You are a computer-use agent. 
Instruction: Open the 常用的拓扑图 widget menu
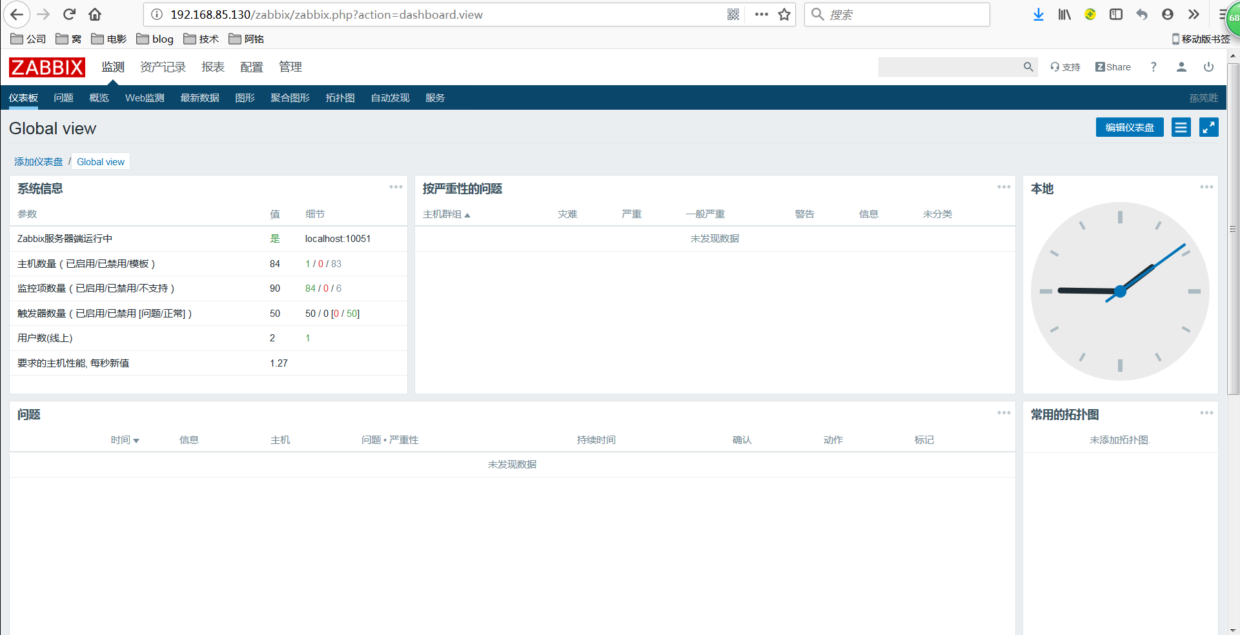click(1206, 412)
